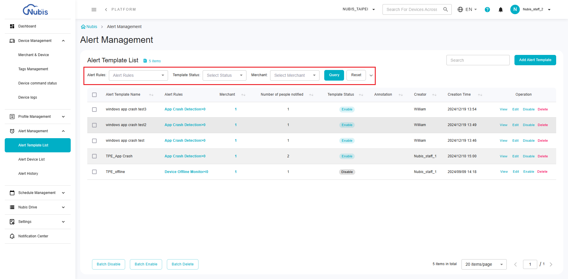Click Enable link for TPE_offline row

tap(529, 172)
